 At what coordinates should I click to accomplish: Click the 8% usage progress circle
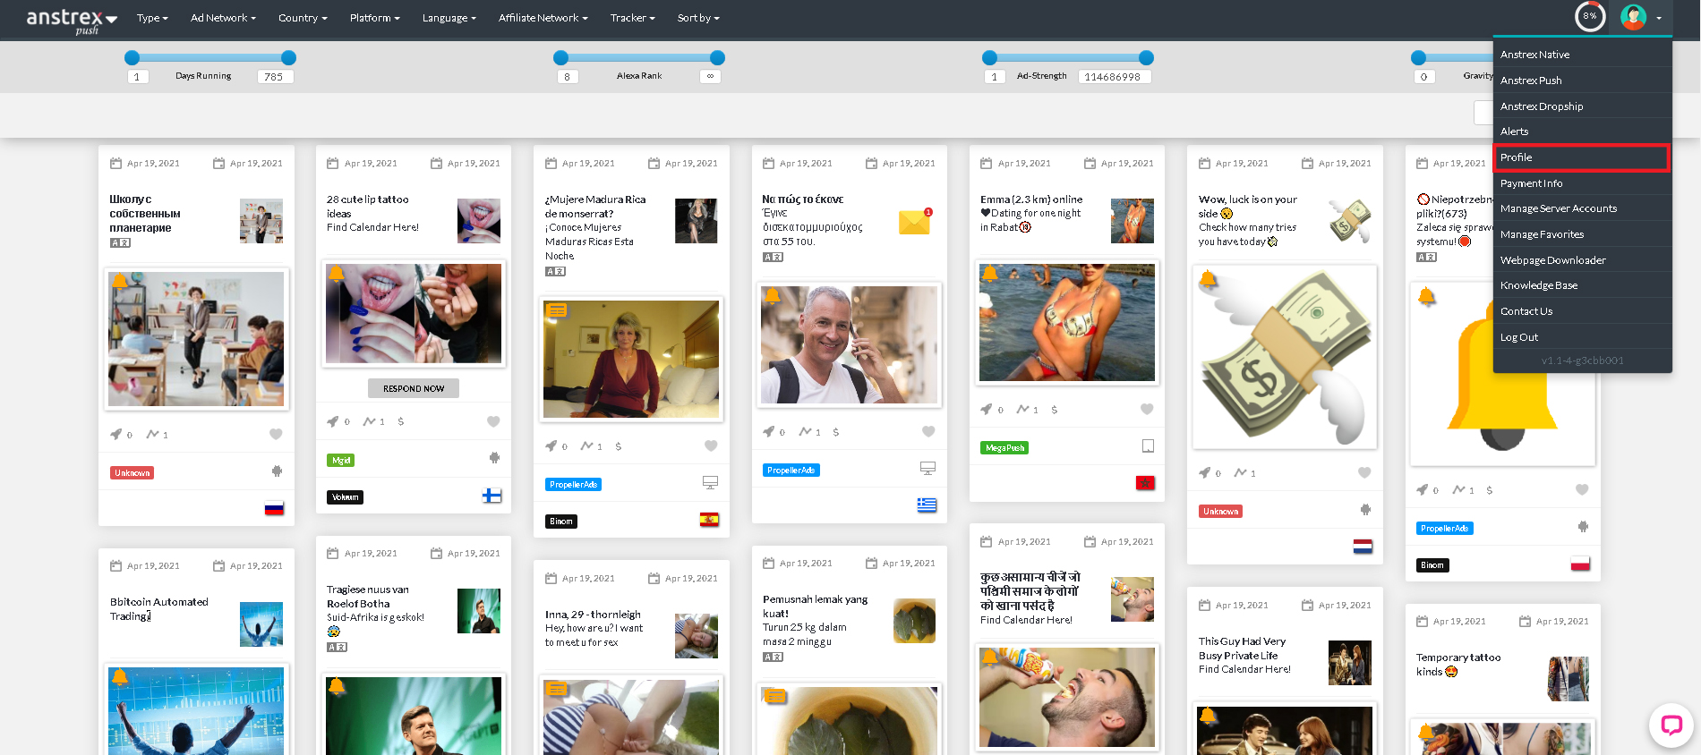[1590, 16]
